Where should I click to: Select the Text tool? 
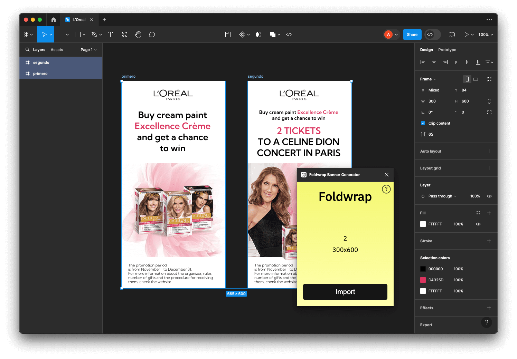point(111,35)
